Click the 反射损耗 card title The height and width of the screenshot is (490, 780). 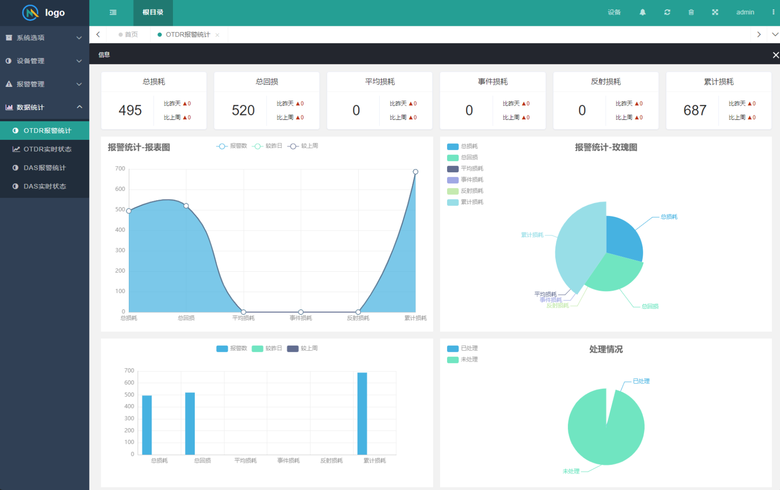[x=606, y=82]
